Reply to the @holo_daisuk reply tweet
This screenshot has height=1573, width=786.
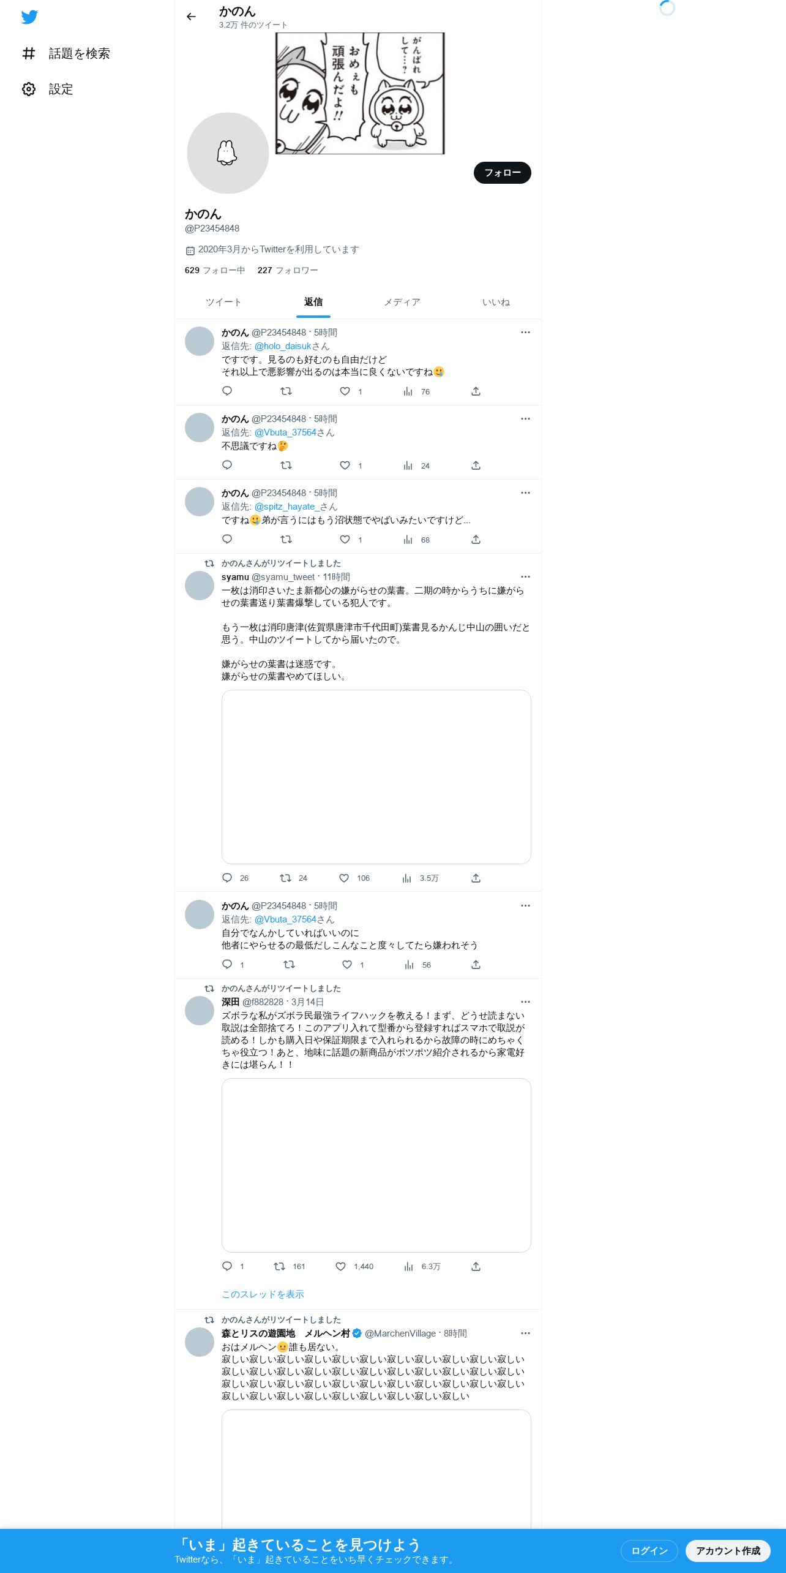click(227, 391)
